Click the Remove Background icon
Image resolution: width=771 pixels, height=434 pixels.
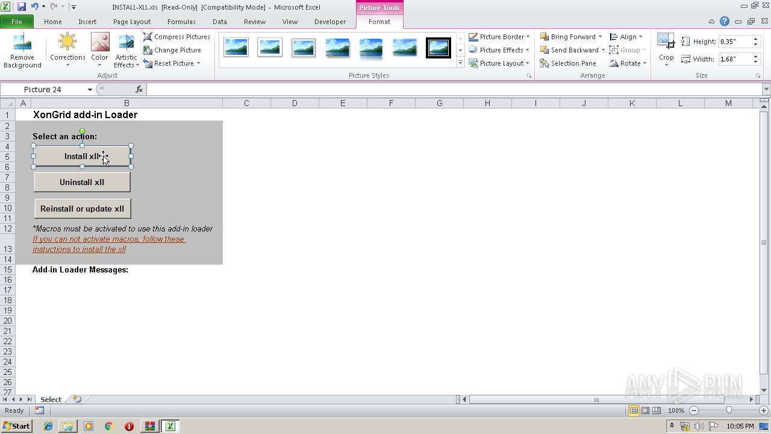[22, 51]
